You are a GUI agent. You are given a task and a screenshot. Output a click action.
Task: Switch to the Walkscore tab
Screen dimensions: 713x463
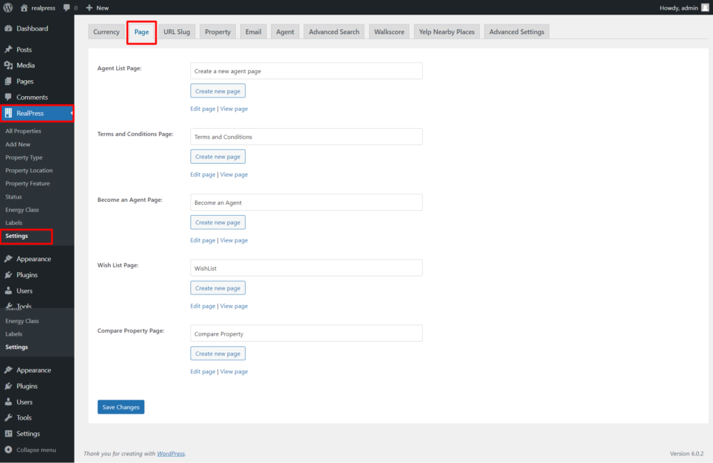pos(389,32)
